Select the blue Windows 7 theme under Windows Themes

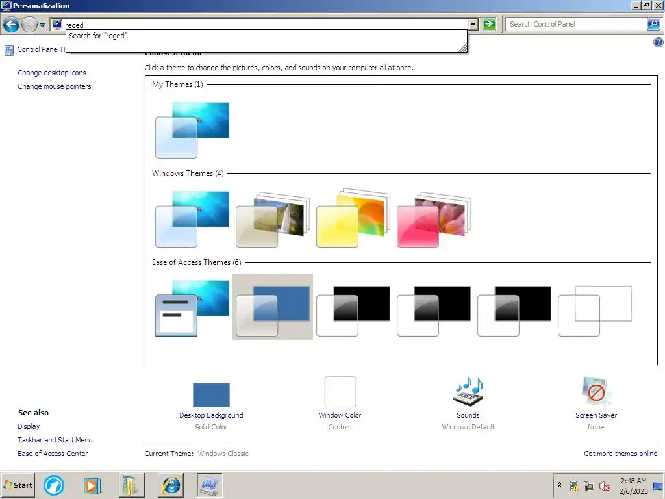pos(192,219)
